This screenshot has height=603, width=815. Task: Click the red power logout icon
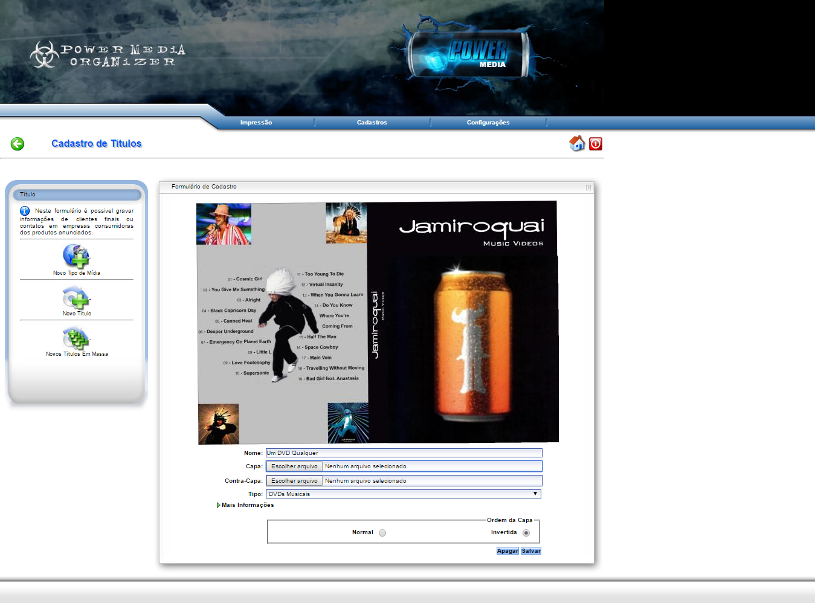(596, 144)
